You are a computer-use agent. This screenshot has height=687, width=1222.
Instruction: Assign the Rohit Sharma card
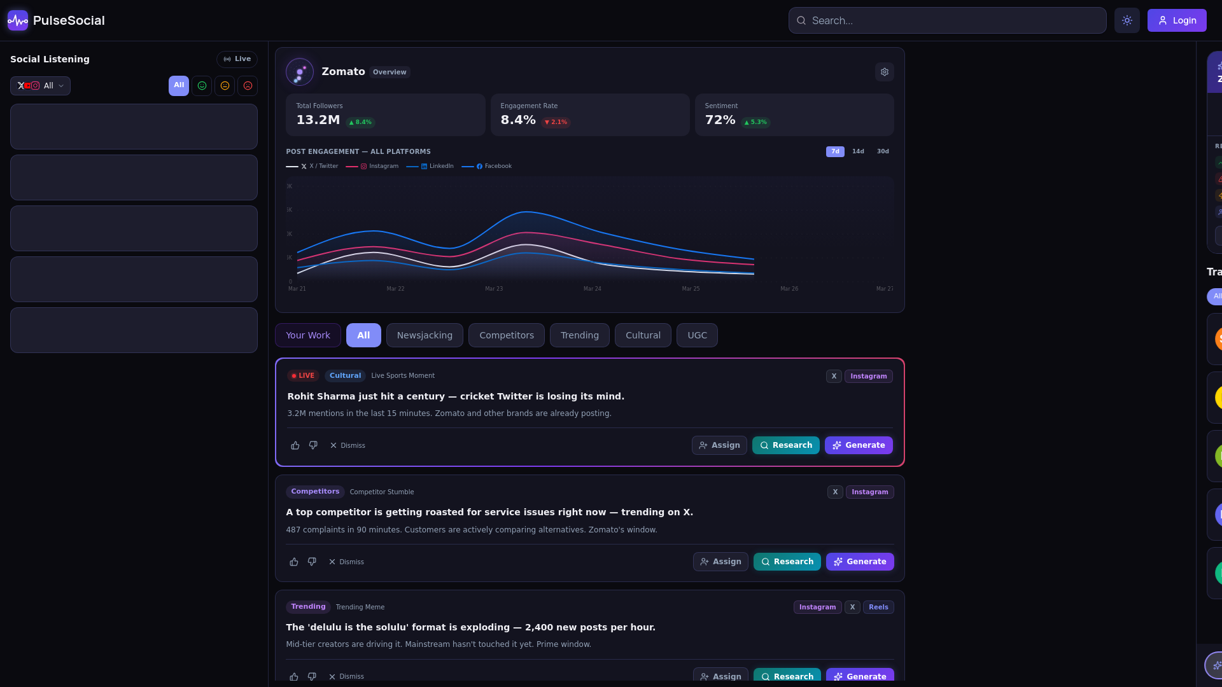click(719, 445)
